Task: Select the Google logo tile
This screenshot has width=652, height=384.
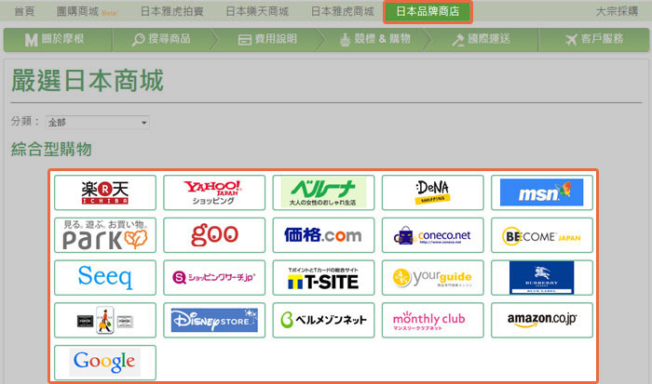Action: [105, 363]
